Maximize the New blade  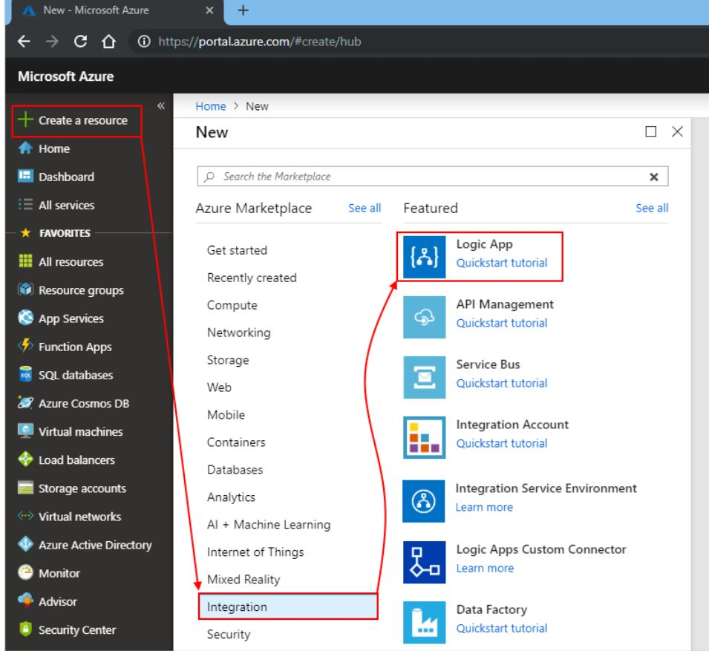tap(650, 131)
